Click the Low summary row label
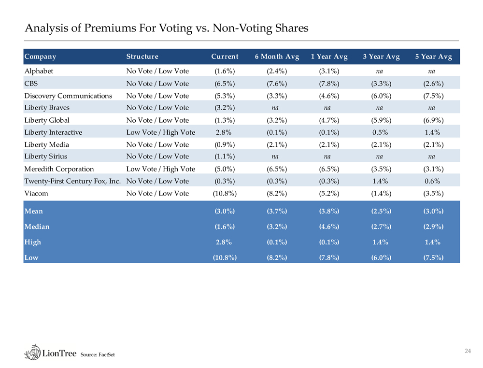 (x=31, y=257)
